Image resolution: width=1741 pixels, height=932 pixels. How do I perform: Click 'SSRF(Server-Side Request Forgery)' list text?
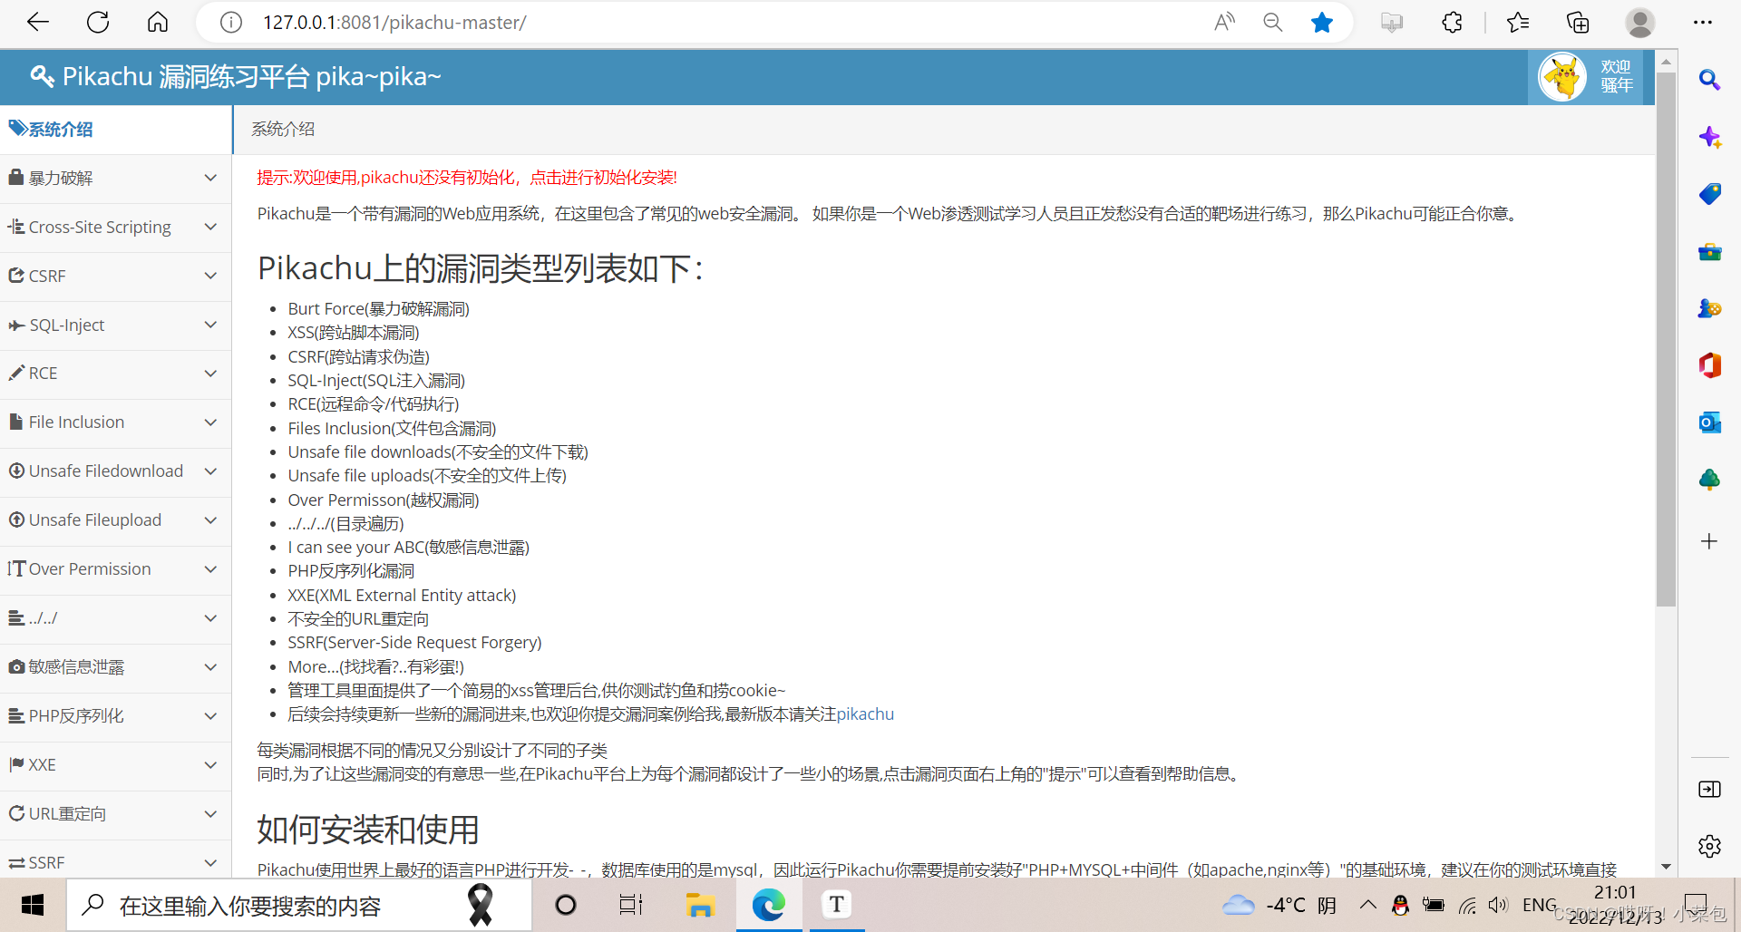[x=414, y=643]
